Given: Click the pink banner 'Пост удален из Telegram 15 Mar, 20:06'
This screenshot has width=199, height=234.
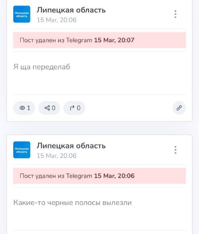Looking at the screenshot, I should click(99, 176).
